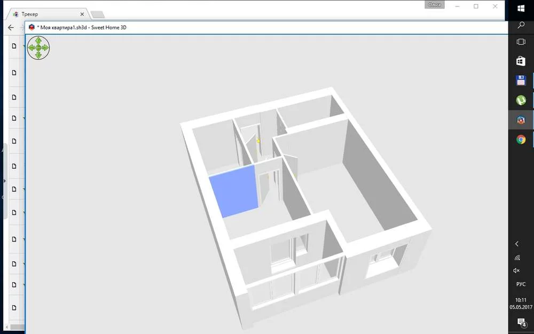This screenshot has width=534, height=334.
Task: Open uTorrent from the taskbar
Action: point(521,100)
